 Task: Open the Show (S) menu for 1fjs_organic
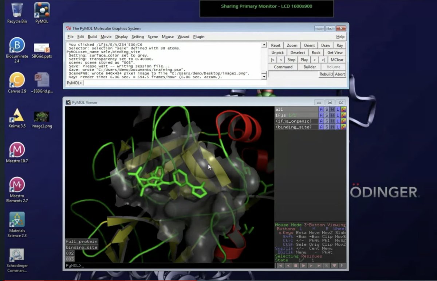point(327,121)
